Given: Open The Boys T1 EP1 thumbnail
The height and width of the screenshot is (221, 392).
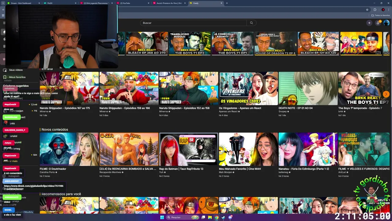Looking at the screenshot, I should click(x=232, y=43).
